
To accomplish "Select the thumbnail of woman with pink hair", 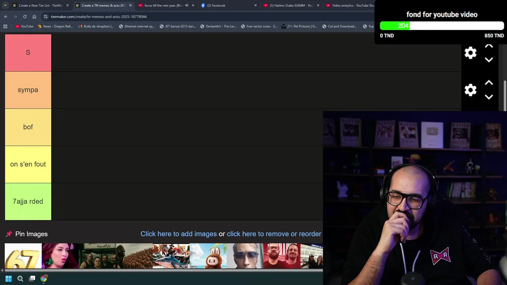I will tap(60, 256).
